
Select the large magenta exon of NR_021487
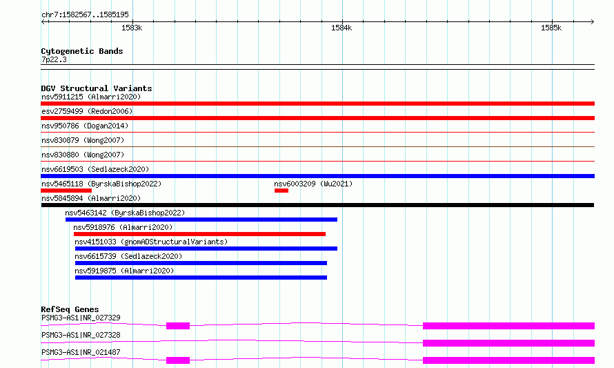click(508, 360)
